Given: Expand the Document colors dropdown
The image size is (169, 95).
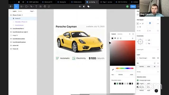Looking at the screenshot, I should point(117,80).
